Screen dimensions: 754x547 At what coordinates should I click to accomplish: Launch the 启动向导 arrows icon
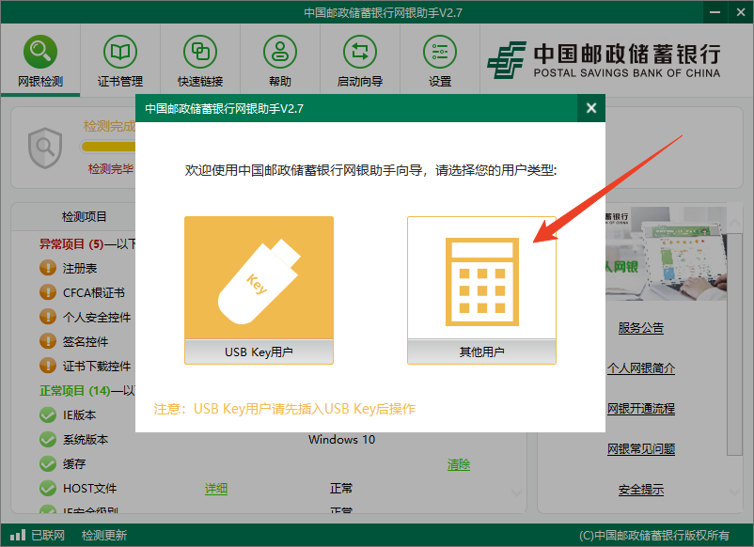[360, 52]
